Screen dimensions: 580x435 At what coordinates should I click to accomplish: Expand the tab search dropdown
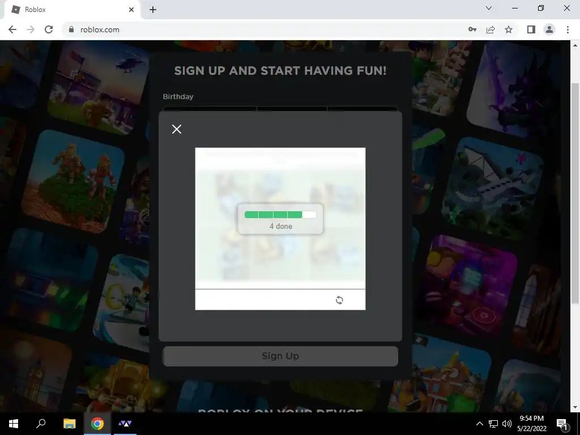[x=489, y=8]
